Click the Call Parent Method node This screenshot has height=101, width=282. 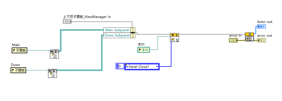tap(249, 37)
